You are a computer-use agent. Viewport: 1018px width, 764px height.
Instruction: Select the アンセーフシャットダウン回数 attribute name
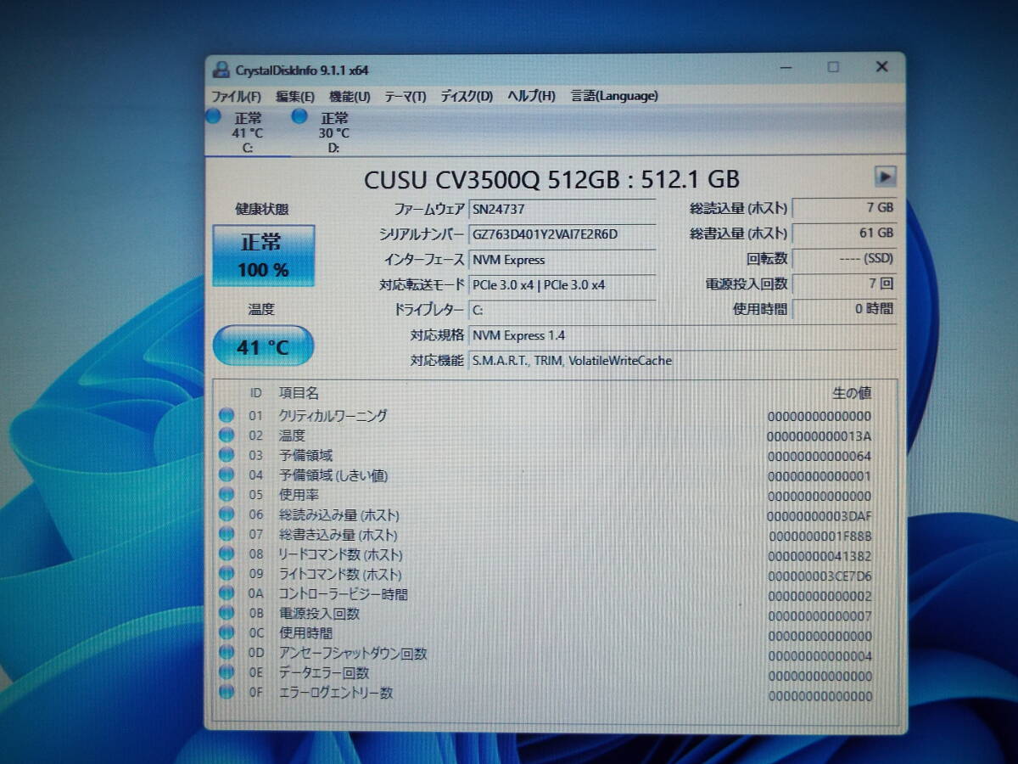(x=353, y=653)
